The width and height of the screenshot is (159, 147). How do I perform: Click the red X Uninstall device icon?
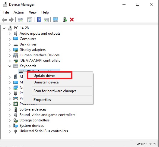tap(72, 20)
